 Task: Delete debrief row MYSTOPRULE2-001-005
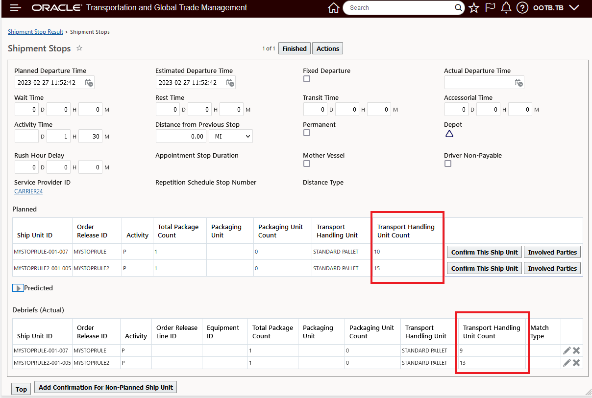tap(576, 363)
